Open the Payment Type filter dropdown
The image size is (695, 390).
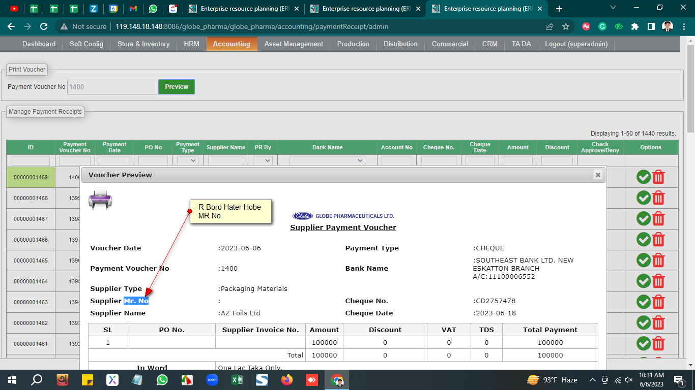coord(188,160)
